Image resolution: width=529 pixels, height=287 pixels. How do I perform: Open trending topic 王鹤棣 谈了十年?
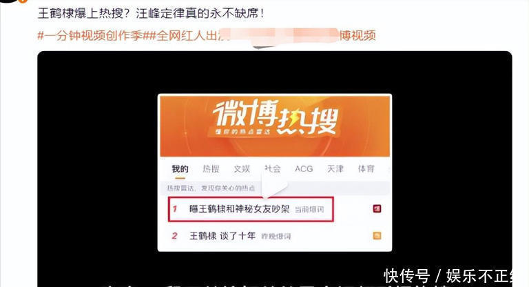click(222, 236)
